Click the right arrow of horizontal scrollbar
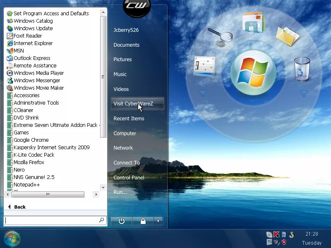 (96, 194)
